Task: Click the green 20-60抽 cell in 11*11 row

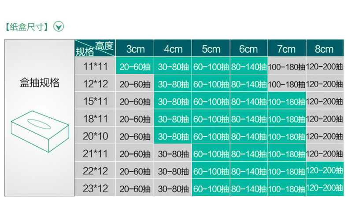Action: click(x=135, y=67)
